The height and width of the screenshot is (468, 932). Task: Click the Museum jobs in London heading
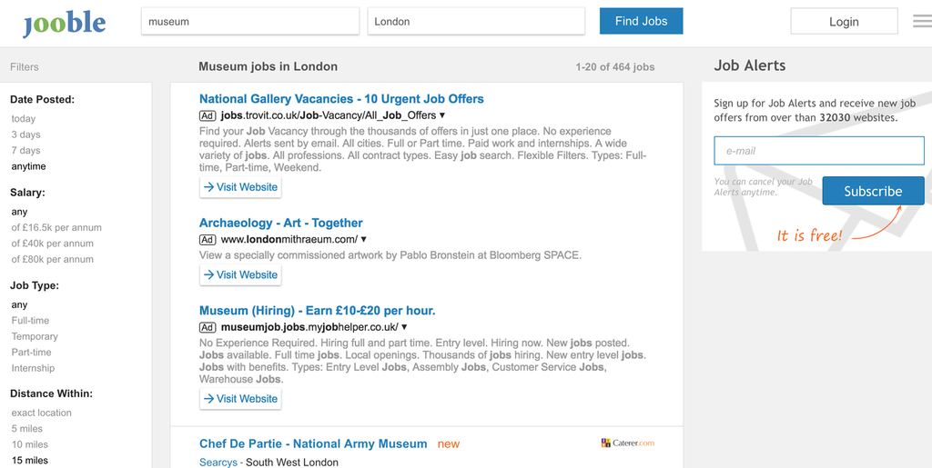[268, 66]
